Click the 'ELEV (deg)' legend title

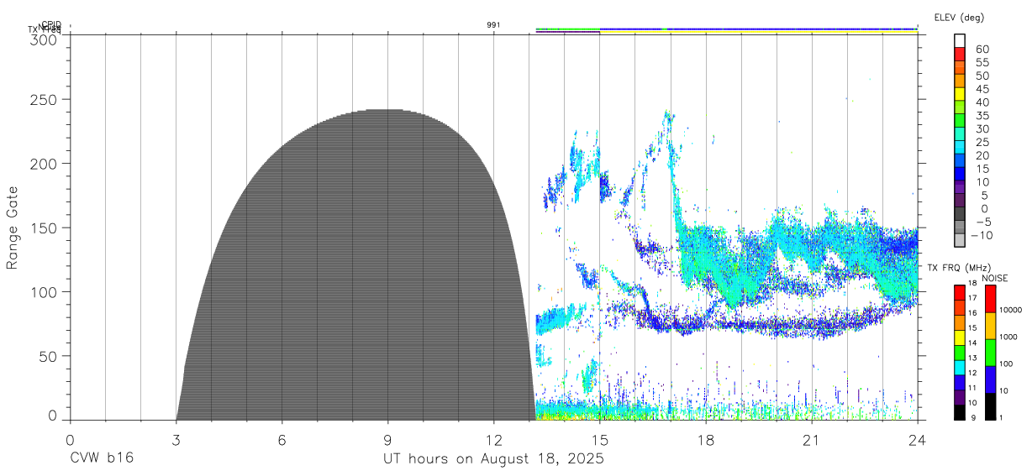959,18
